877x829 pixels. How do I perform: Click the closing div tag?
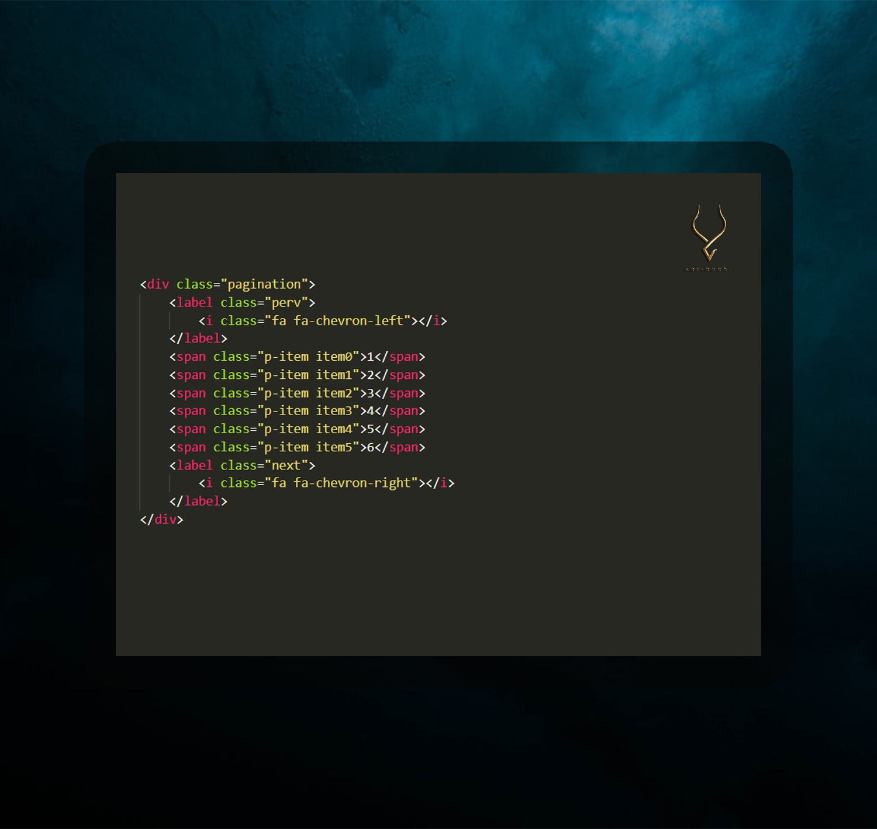click(x=161, y=519)
